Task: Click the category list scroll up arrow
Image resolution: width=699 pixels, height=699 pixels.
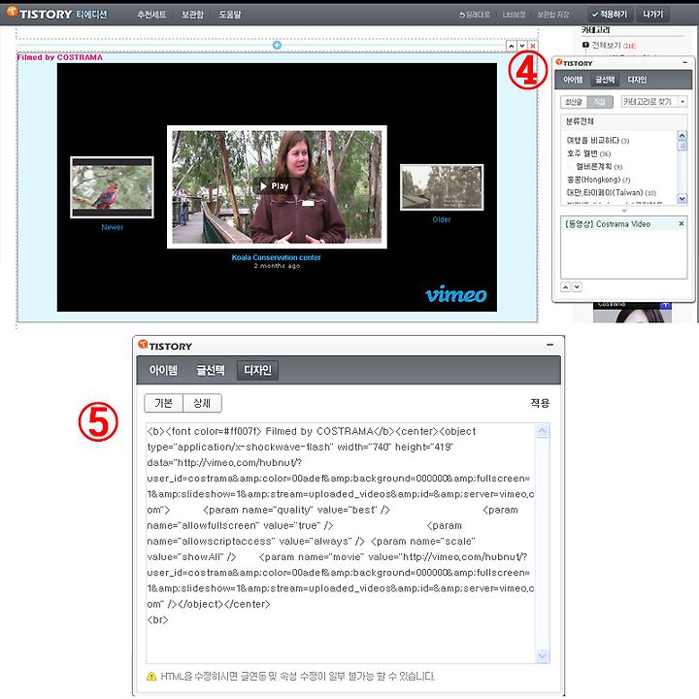Action: [x=682, y=135]
